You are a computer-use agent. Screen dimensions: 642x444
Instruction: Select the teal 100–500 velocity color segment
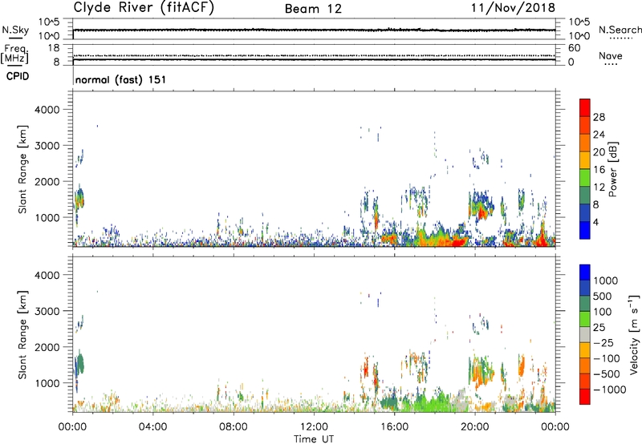[585, 304]
